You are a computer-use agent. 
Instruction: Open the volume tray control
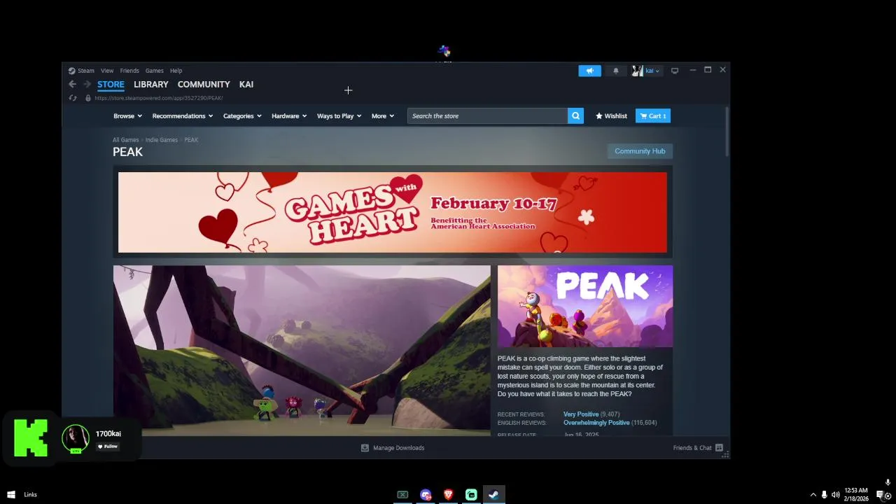tap(835, 495)
